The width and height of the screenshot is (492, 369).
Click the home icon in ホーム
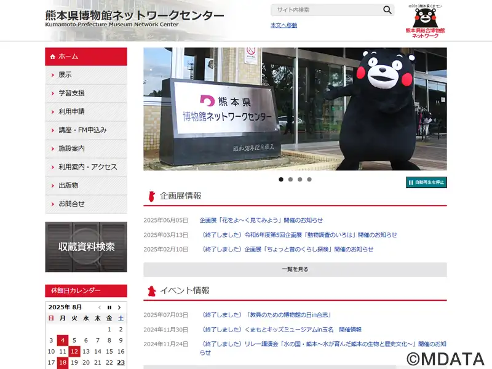pyautogui.click(x=52, y=57)
